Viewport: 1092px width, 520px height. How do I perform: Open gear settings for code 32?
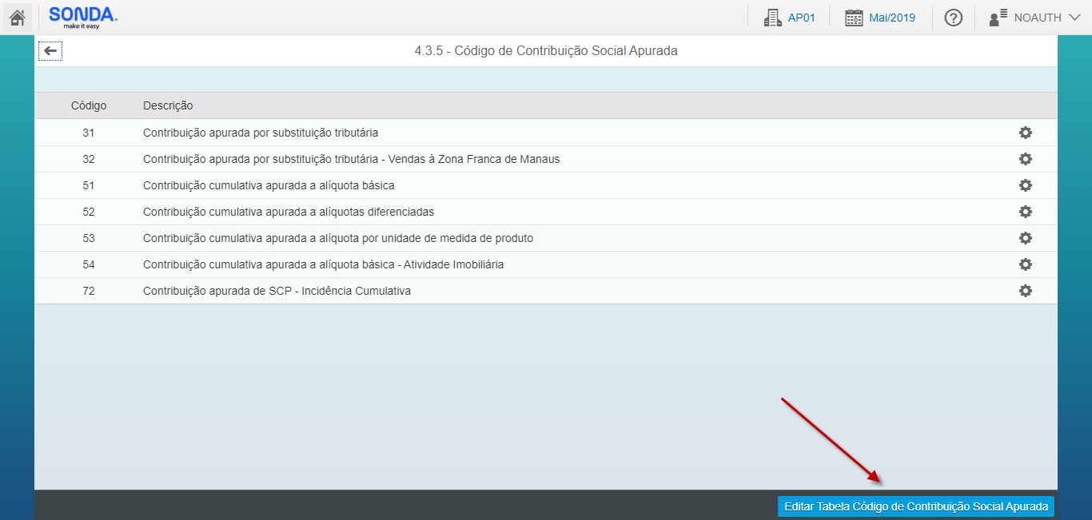[1026, 159]
